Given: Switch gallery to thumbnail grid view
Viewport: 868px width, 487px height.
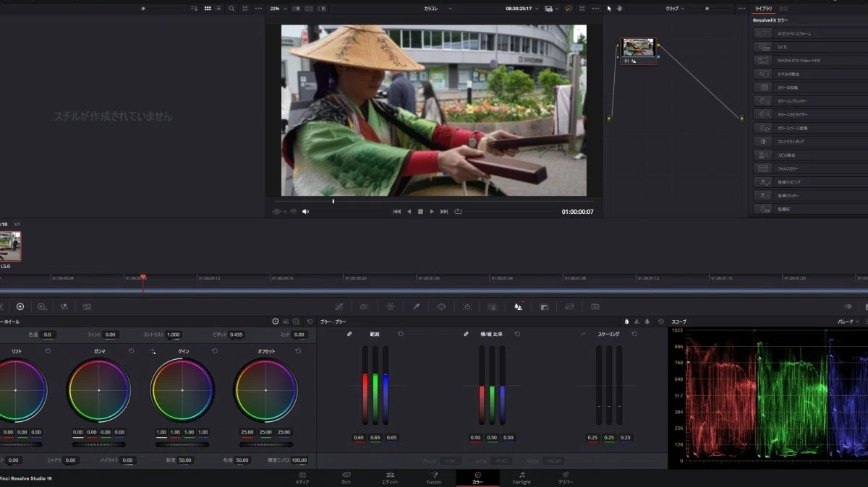Looking at the screenshot, I should click(x=208, y=9).
